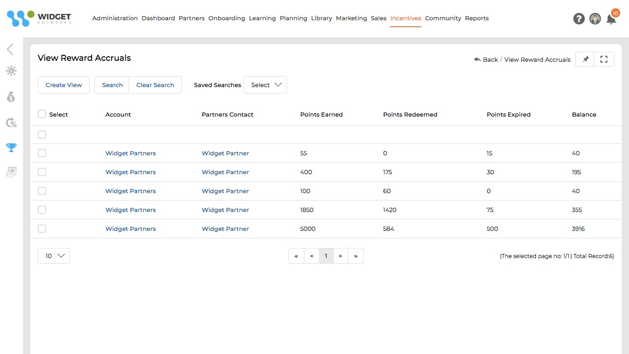The image size is (629, 354).
Task: Click the Back arrow icon
Action: [x=477, y=59]
